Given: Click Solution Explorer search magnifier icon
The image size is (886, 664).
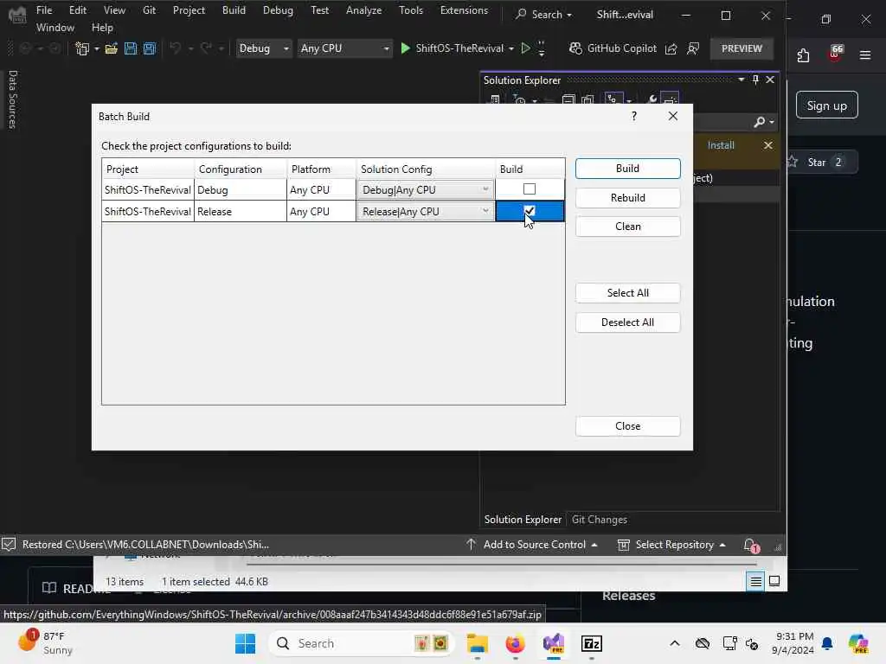Looking at the screenshot, I should [x=760, y=122].
